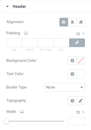This screenshot has height=130, width=91.
Task: Select left alignment icon
Action: [64, 22]
